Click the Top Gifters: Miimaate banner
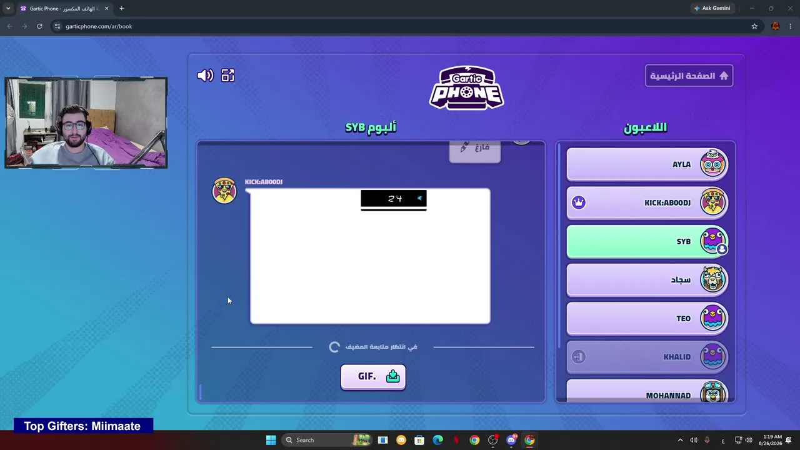Image resolution: width=800 pixels, height=450 pixels. [x=82, y=426]
